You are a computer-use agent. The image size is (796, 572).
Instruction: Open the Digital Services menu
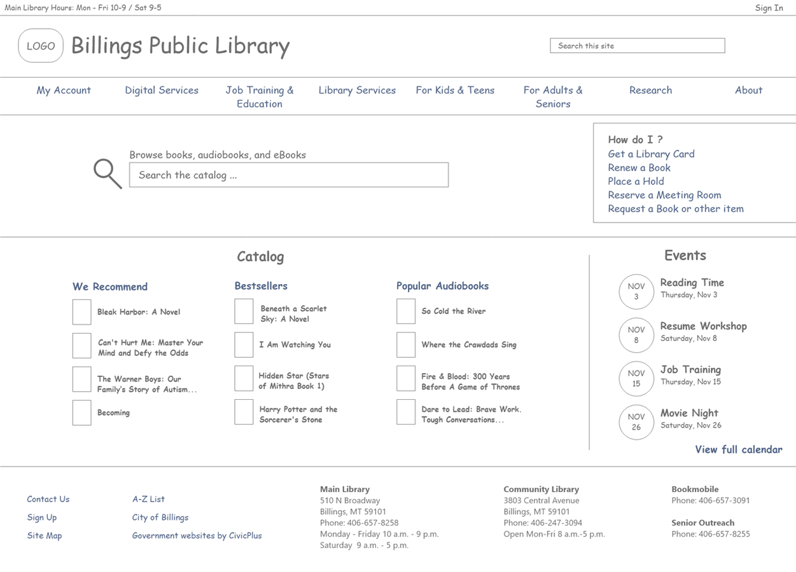pos(162,90)
